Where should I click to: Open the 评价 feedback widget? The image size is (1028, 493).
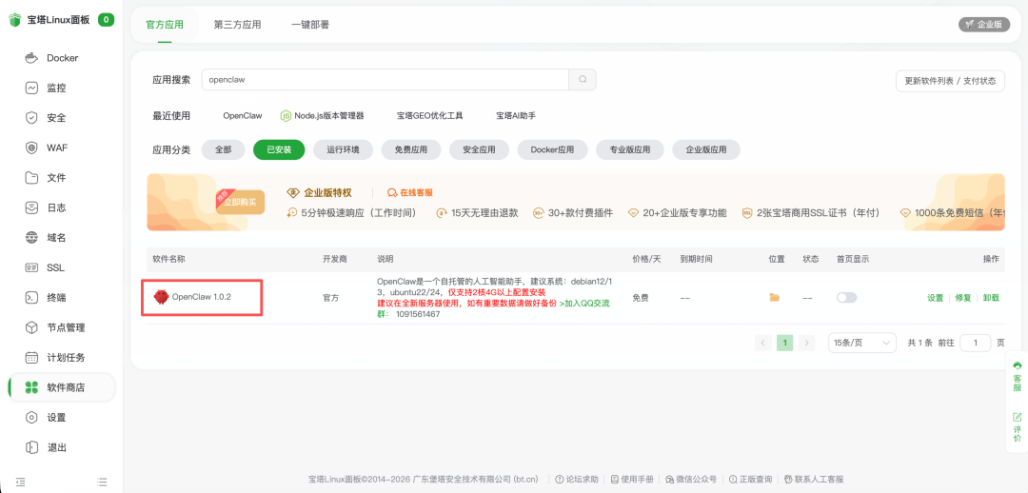coord(1017,427)
